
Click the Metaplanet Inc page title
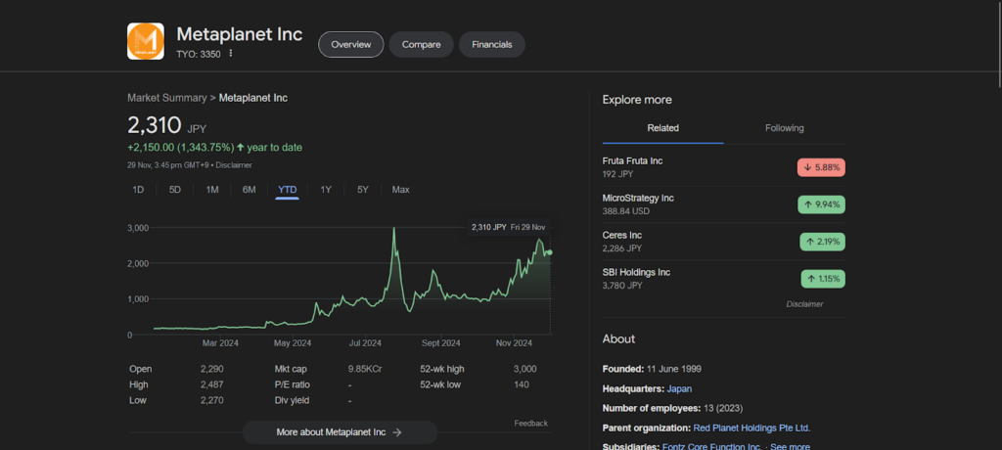click(x=239, y=34)
